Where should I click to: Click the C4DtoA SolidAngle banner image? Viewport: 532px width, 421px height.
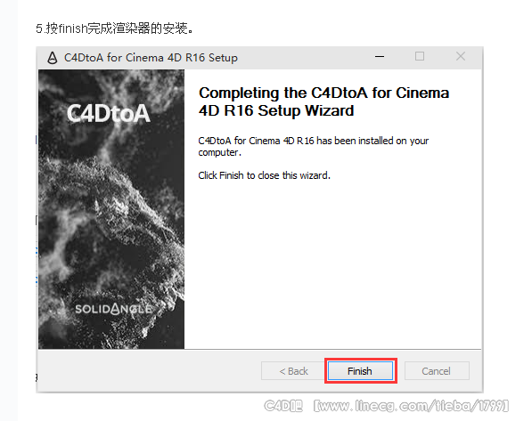click(111, 209)
